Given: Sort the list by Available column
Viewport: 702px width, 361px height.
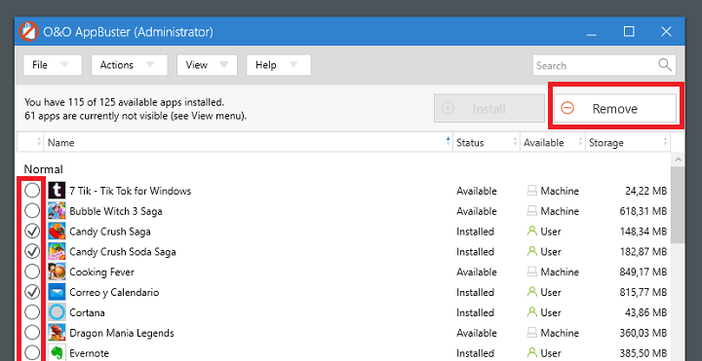Looking at the screenshot, I should coord(553,142).
